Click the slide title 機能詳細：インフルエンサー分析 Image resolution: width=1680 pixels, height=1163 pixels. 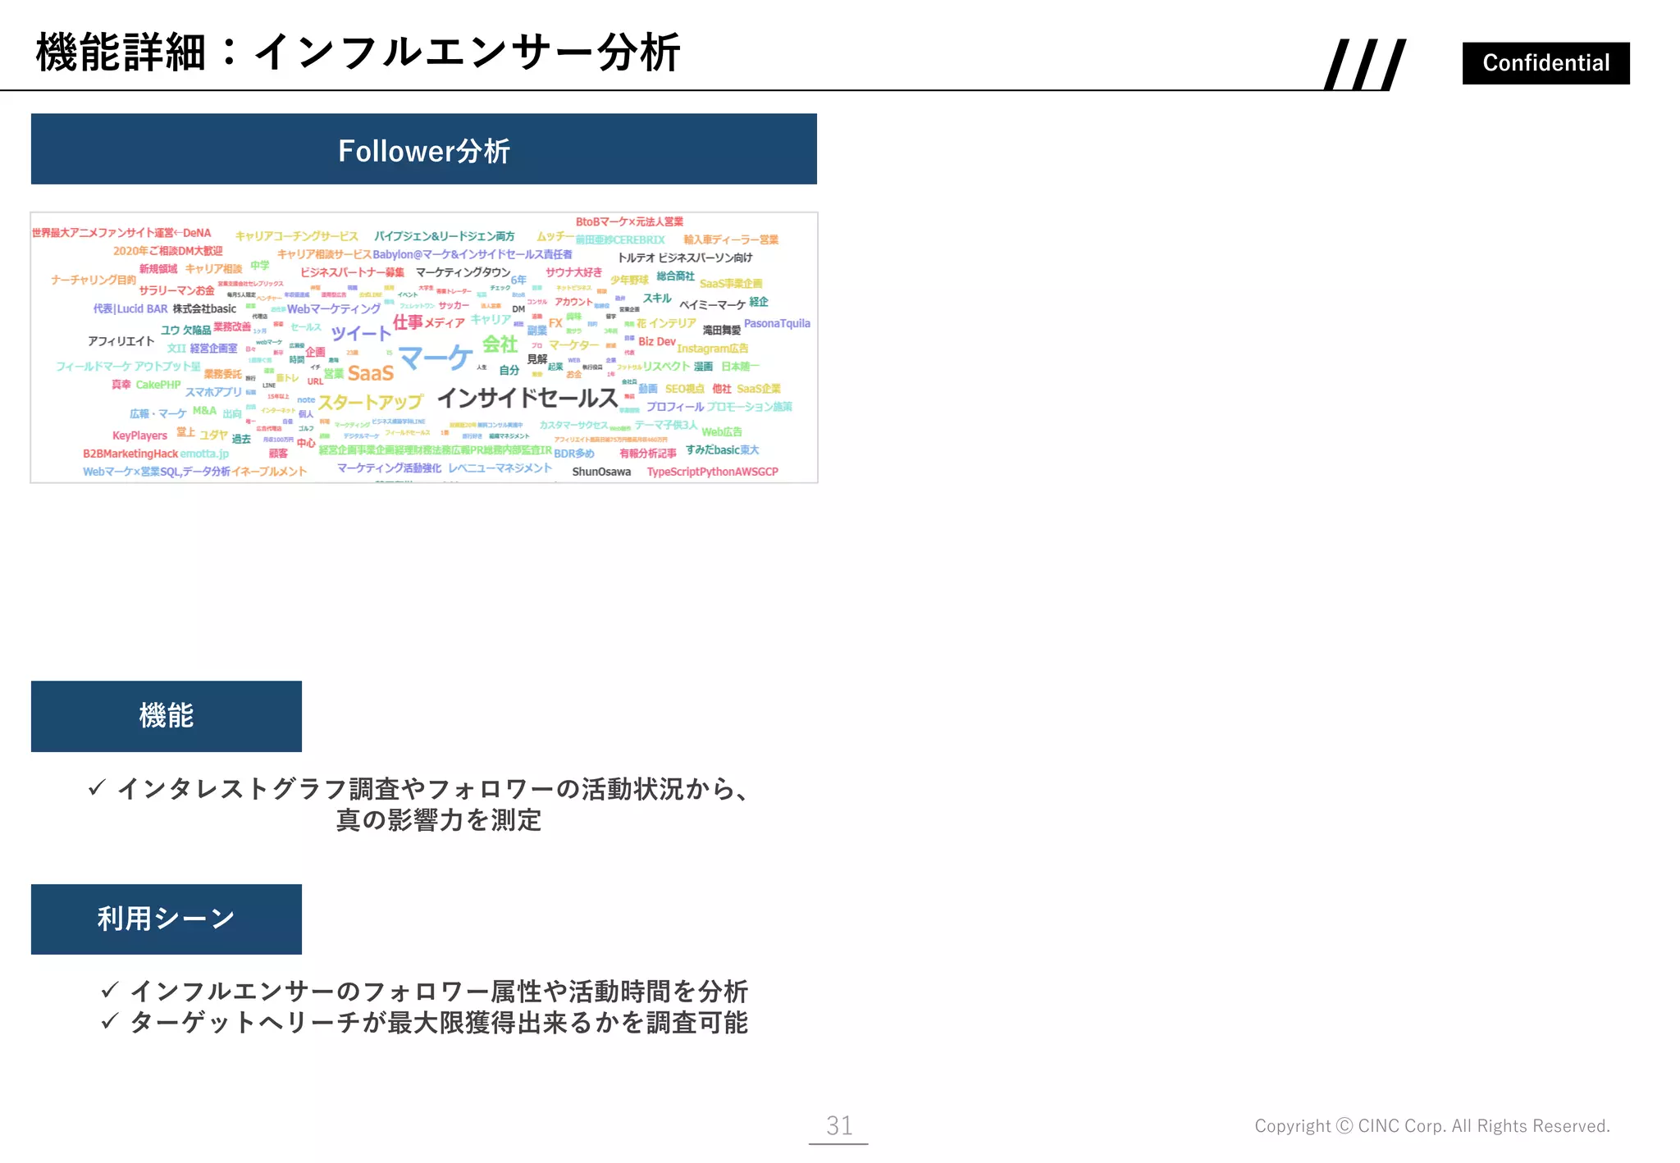(x=358, y=52)
